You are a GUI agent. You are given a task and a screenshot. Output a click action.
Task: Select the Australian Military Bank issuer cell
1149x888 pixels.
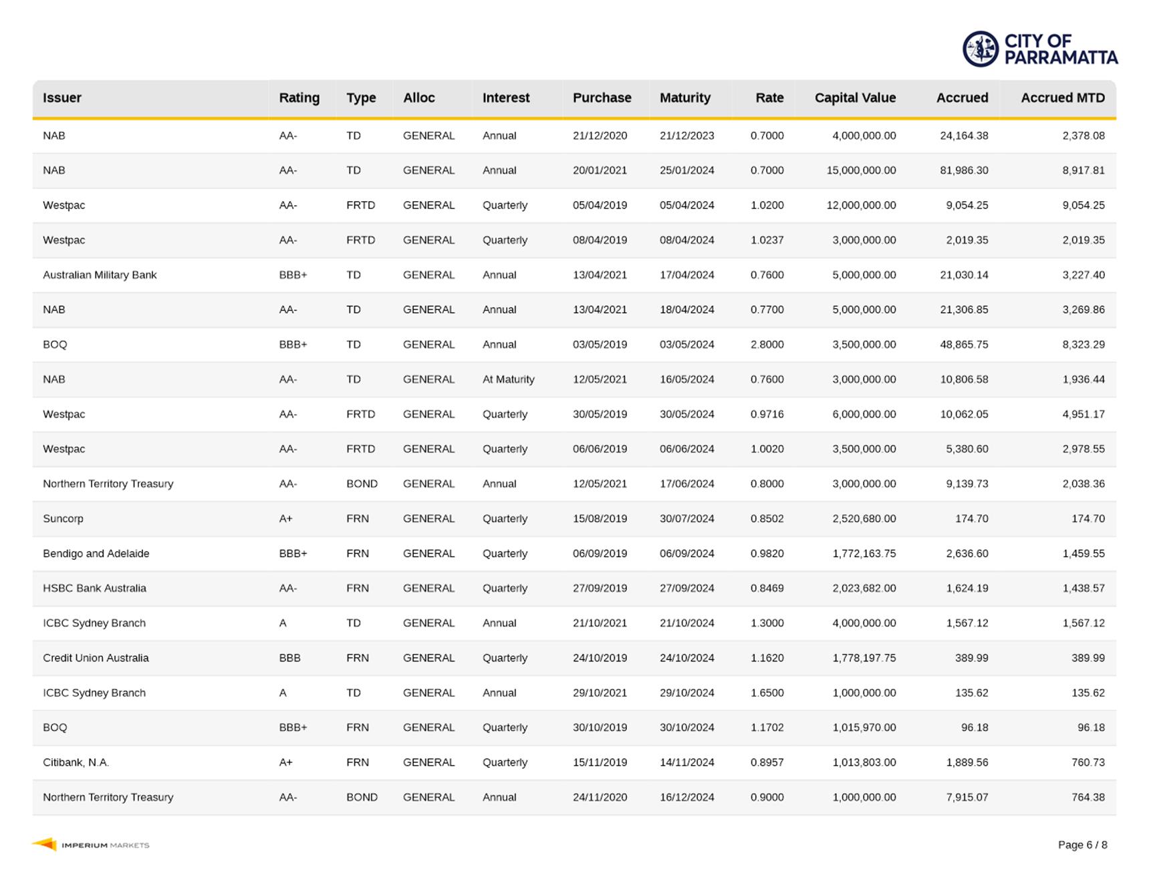point(100,275)
